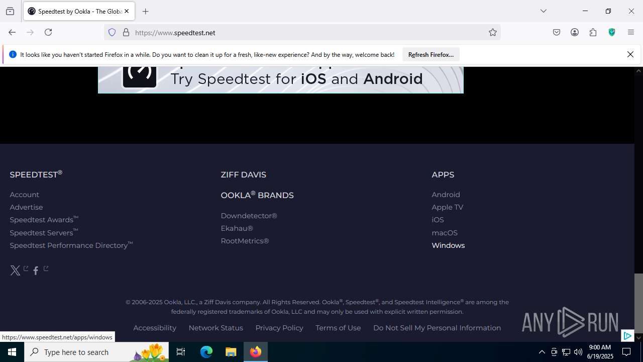This screenshot has height=362, width=643.
Task: Close the Speedtest by Ookla tab
Action: [x=127, y=11]
